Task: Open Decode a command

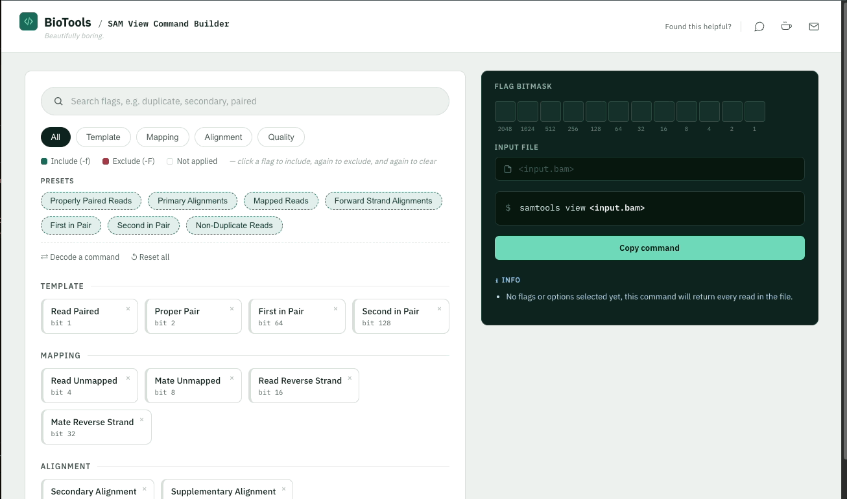Action: (x=80, y=257)
